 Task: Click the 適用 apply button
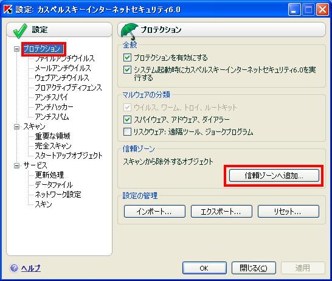click(303, 268)
